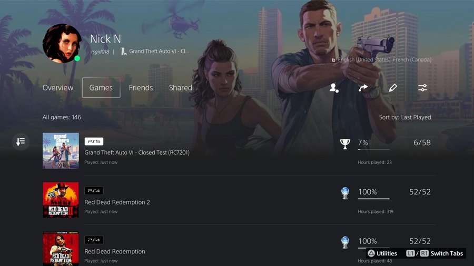
Task: Select the Games tab
Action: coord(101,88)
